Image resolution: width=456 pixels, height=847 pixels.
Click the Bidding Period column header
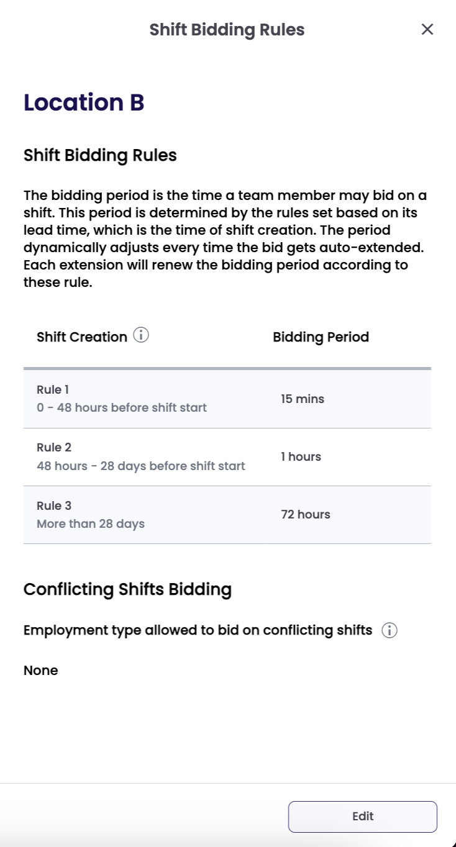click(x=321, y=337)
